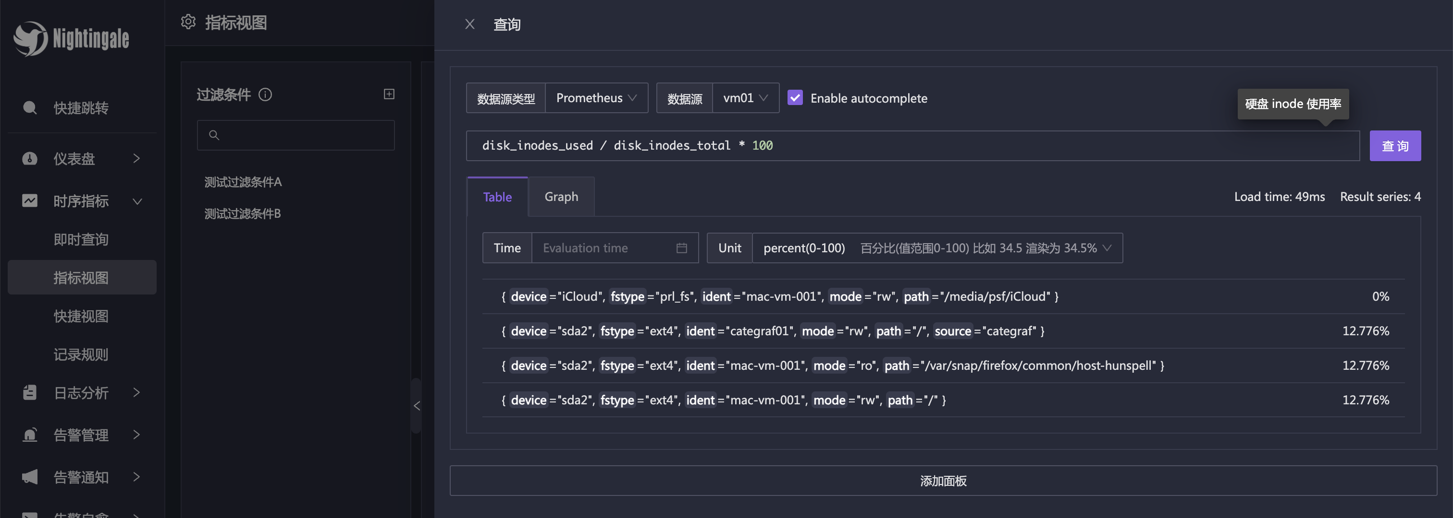Open the Unit percent(0-100) dropdown
Image resolution: width=1453 pixels, height=518 pixels.
(x=936, y=248)
